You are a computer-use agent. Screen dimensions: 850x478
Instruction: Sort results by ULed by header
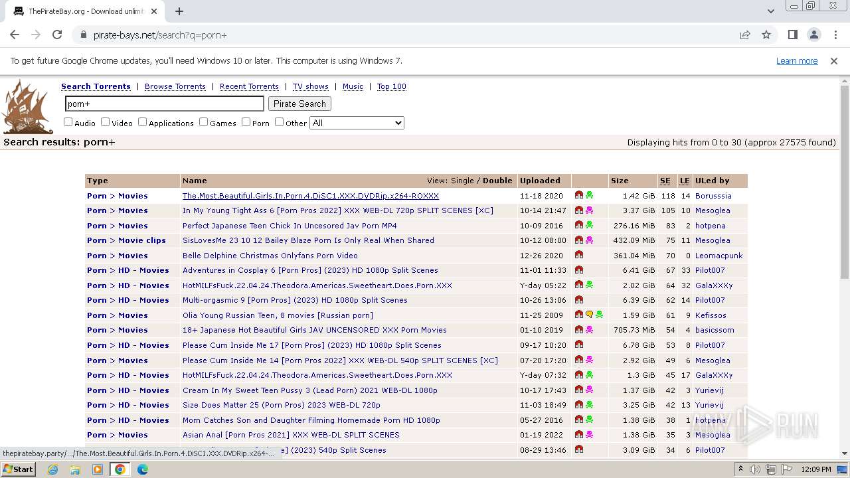(x=712, y=181)
